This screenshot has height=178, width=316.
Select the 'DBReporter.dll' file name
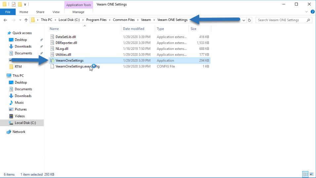point(66,43)
